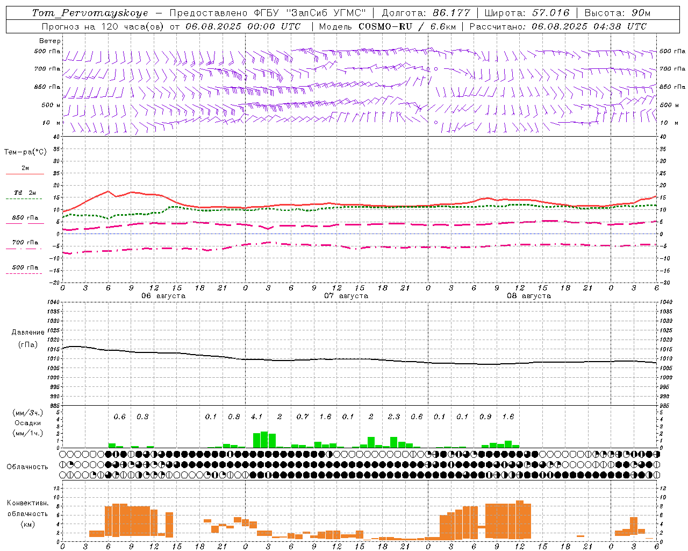688x551 pixels.
Task: Select the 0.3 three-hour precipitation value
Action: (142, 416)
